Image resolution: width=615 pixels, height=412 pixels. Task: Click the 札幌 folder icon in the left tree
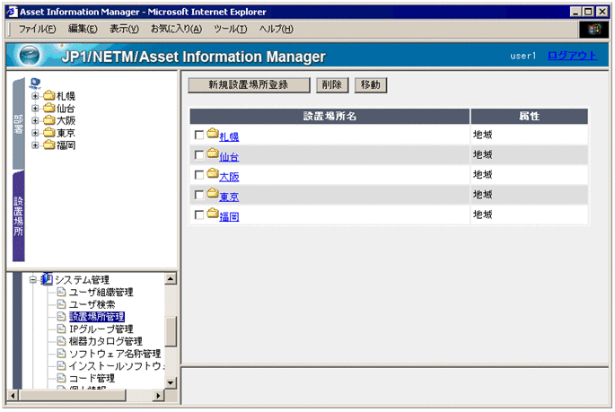(48, 96)
